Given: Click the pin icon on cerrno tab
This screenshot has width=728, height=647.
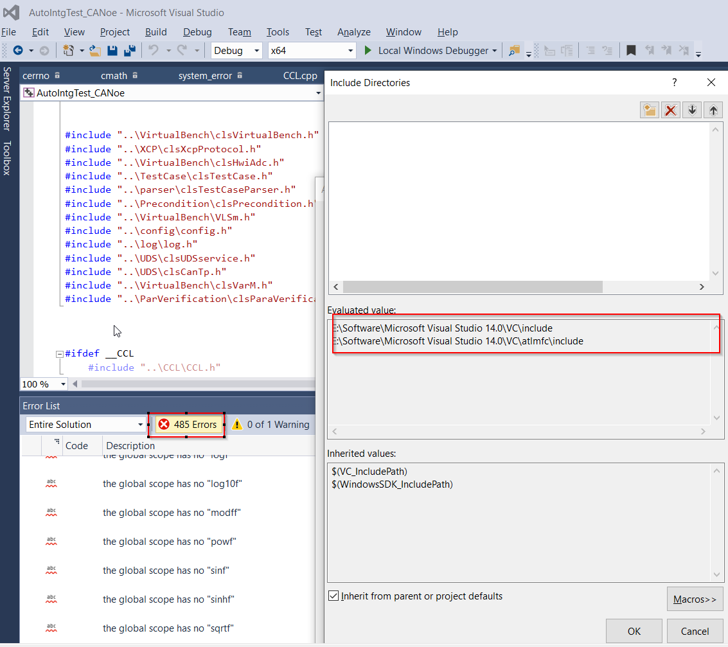Looking at the screenshot, I should (58, 75).
